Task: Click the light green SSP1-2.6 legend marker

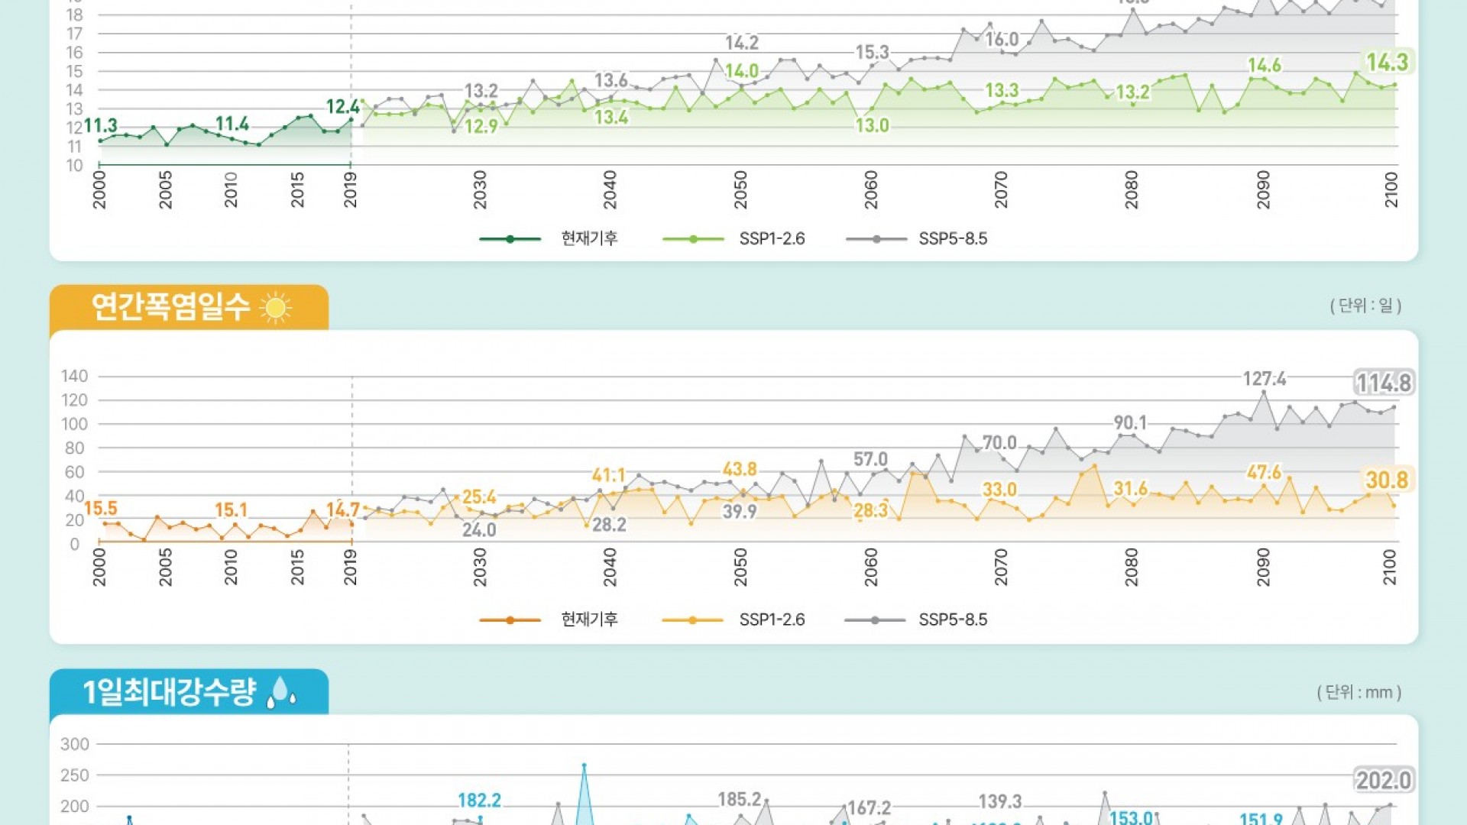Action: (693, 239)
